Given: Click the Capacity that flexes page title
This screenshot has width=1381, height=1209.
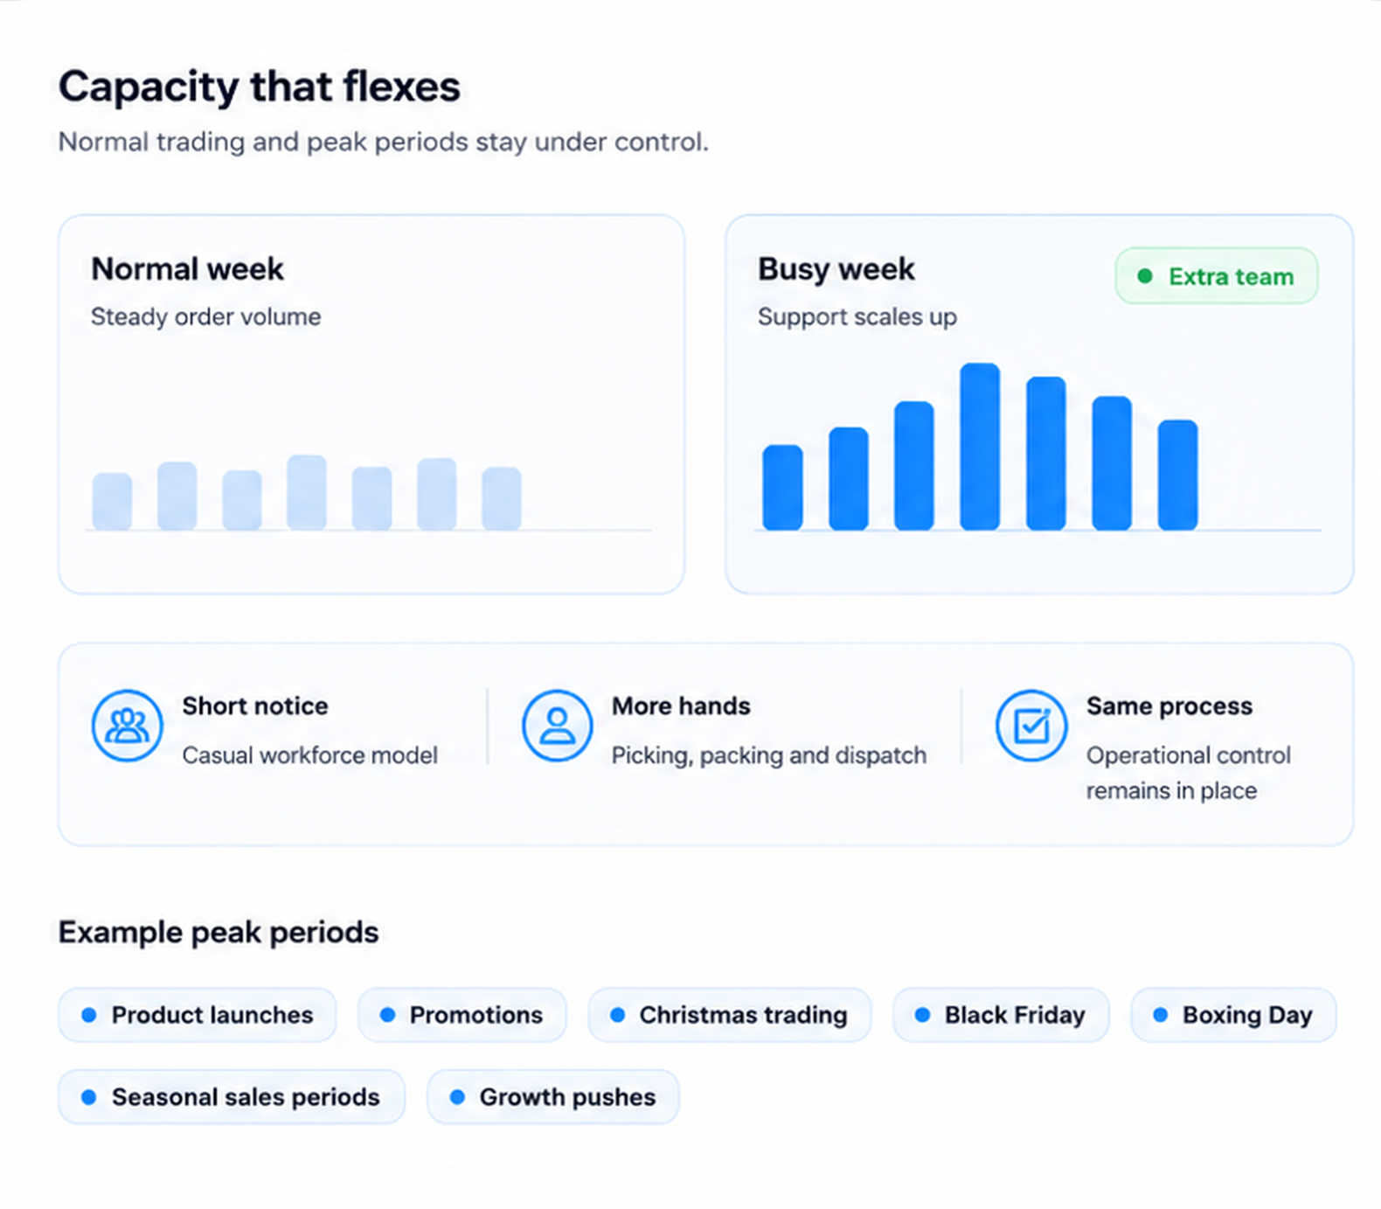Looking at the screenshot, I should click(x=260, y=87).
